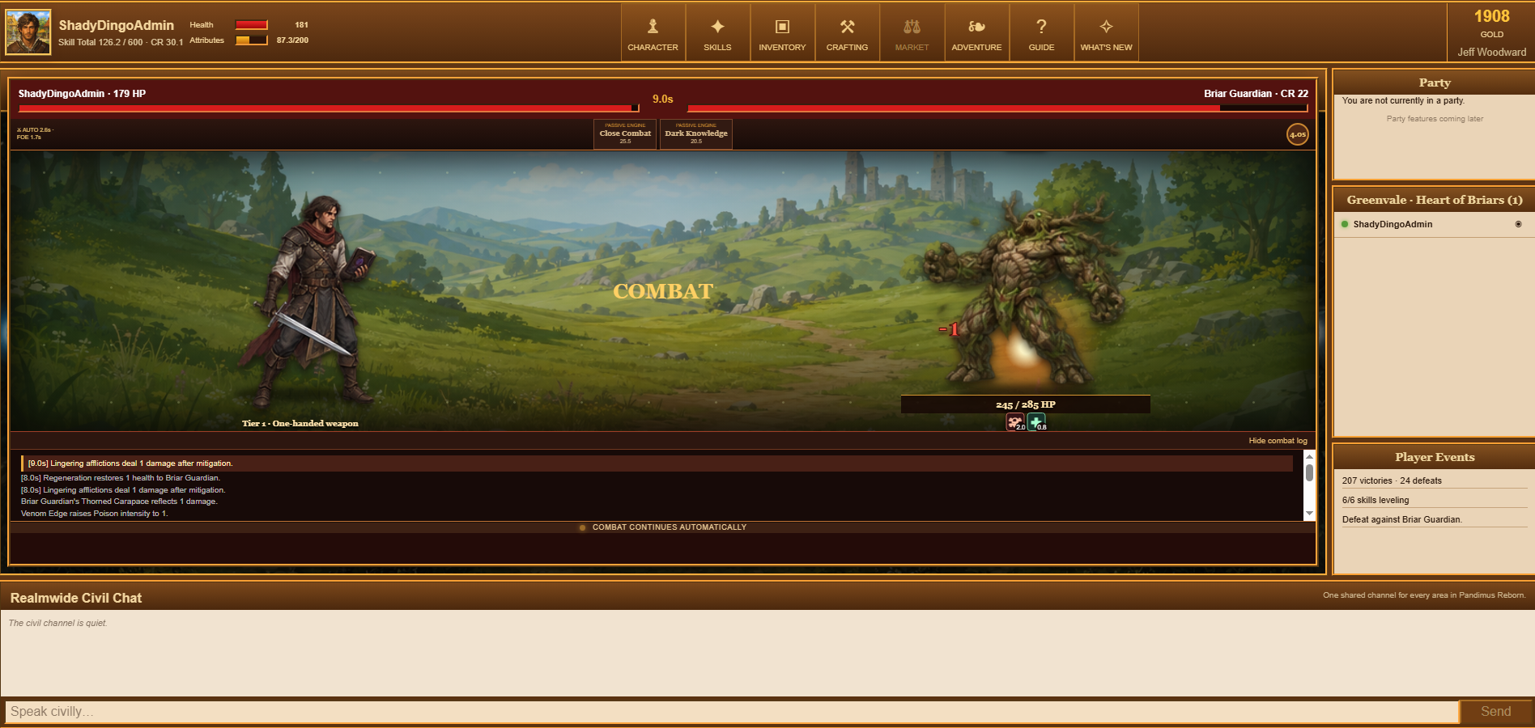Open the Close Combat passive engine dropdown

[625, 134]
